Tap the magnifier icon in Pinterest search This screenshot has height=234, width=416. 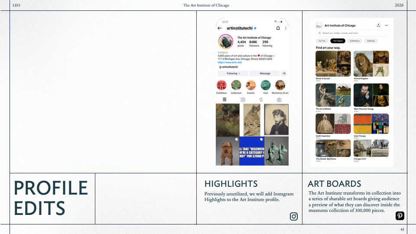(319, 33)
